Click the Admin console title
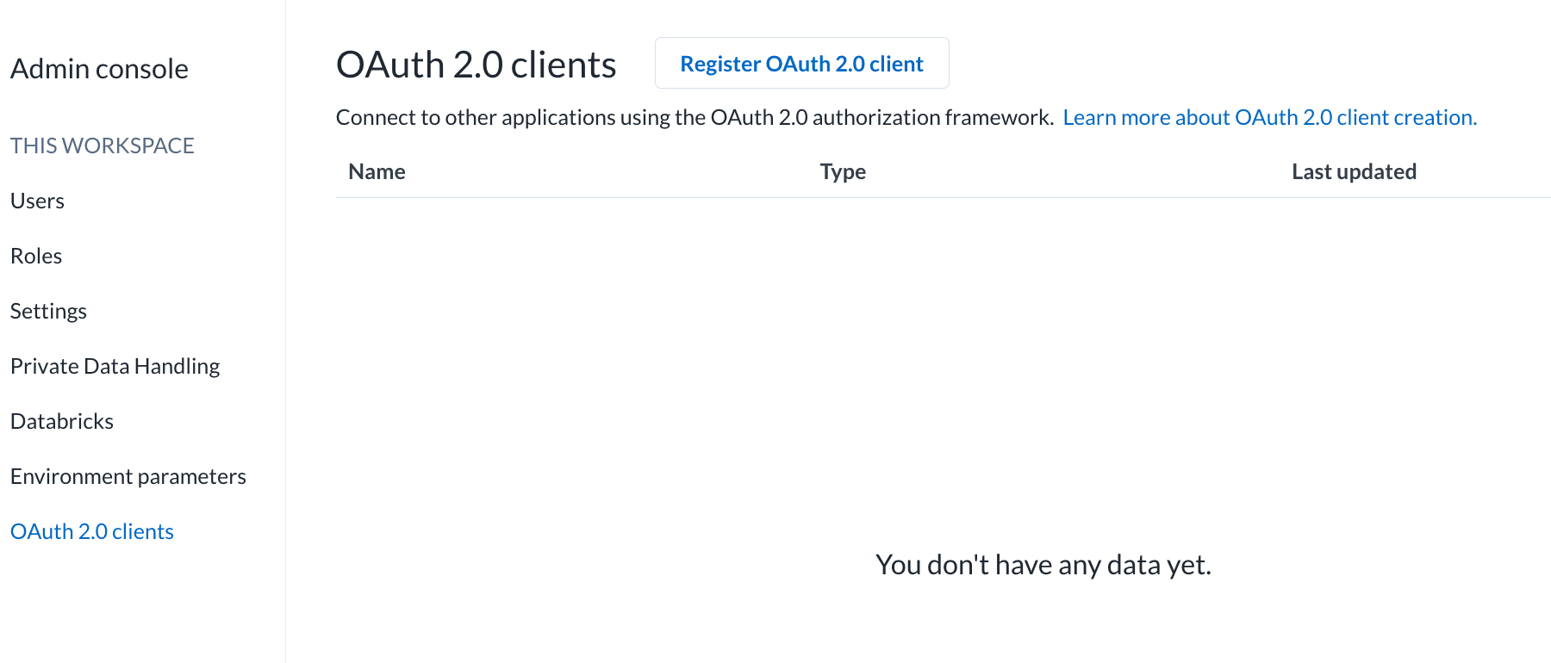Viewport: 1551px width, 663px height. point(99,69)
